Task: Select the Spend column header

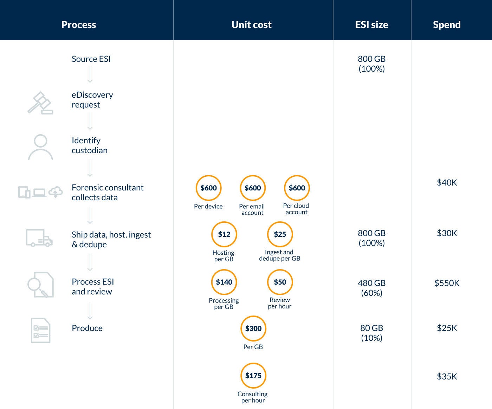Action: pos(447,25)
